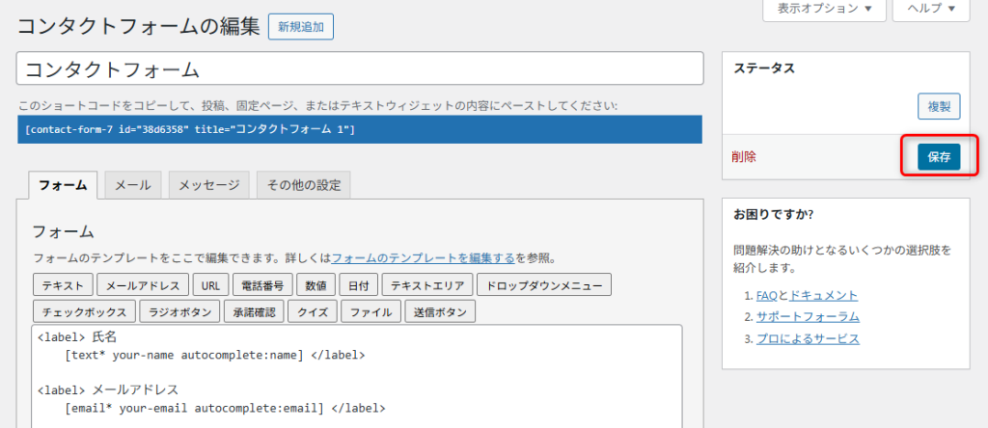Add a 送信ボタン tag
The width and height of the screenshot is (988, 428).
(x=440, y=312)
